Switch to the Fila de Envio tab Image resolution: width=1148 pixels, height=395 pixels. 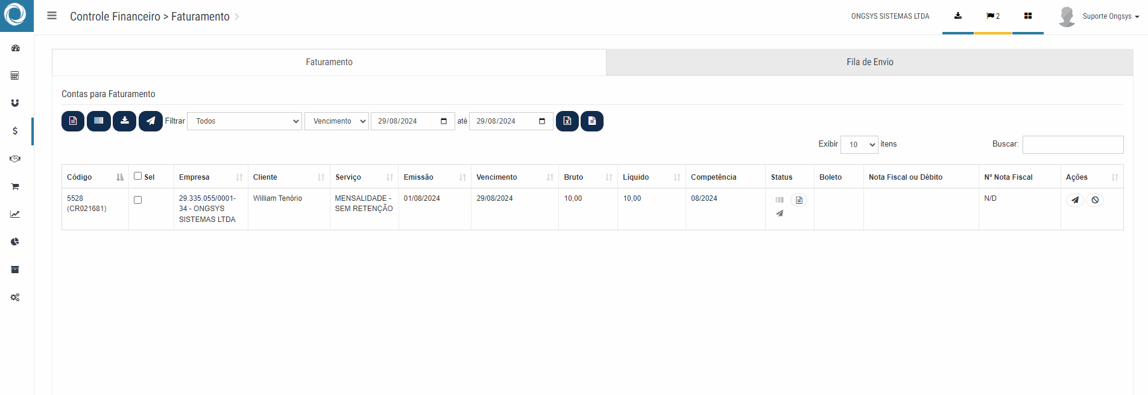coord(869,62)
